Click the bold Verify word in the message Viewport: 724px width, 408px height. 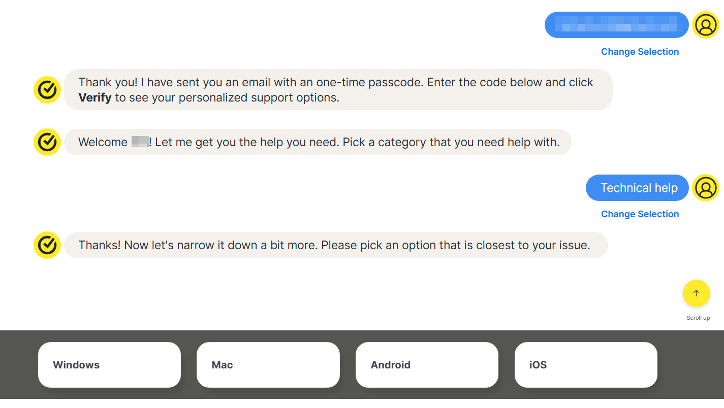click(x=95, y=97)
